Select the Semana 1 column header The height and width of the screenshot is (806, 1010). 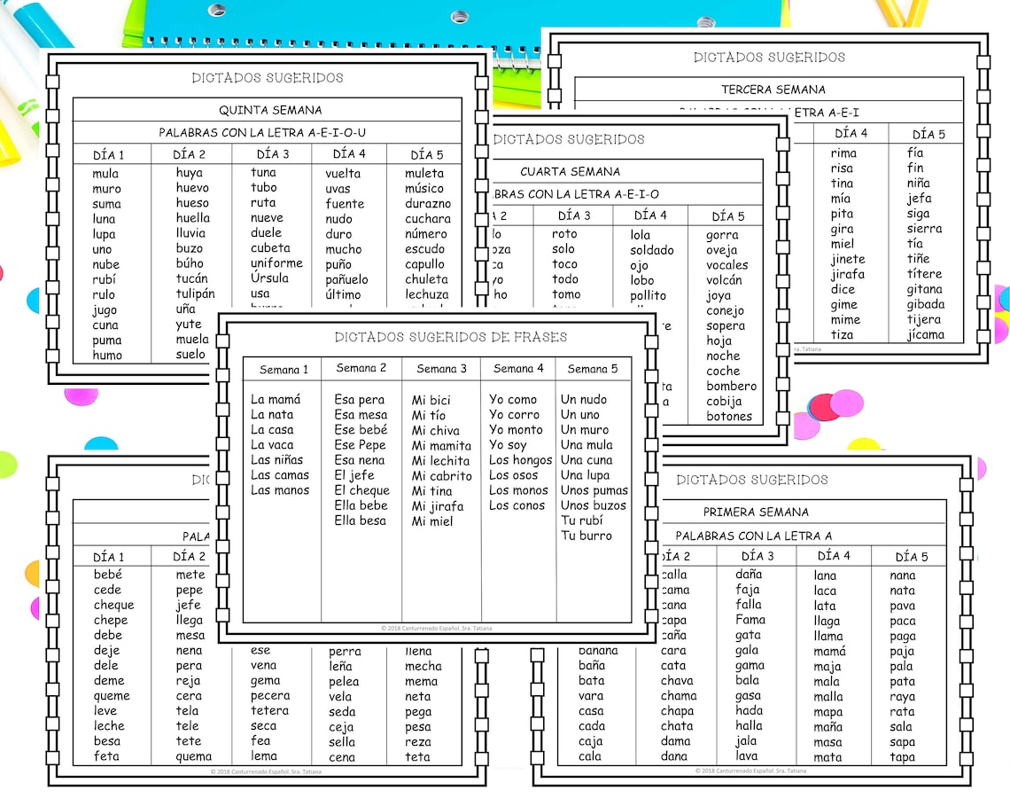284,370
